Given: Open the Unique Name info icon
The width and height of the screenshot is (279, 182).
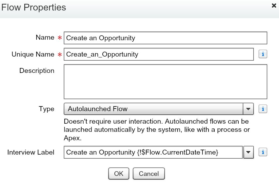Looking at the screenshot, I should [x=263, y=54].
